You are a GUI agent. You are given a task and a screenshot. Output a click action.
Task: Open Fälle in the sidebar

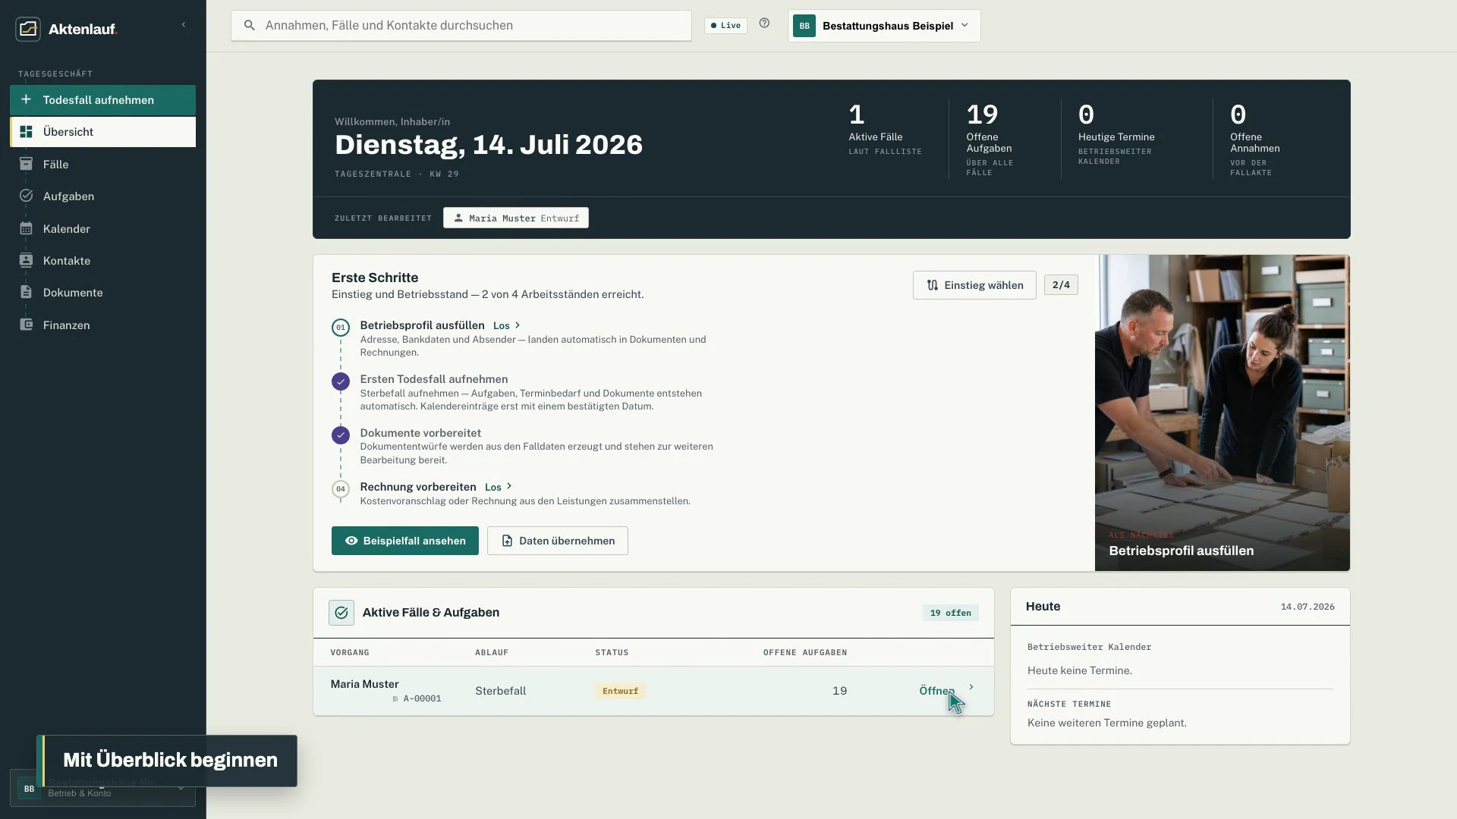[102, 164]
